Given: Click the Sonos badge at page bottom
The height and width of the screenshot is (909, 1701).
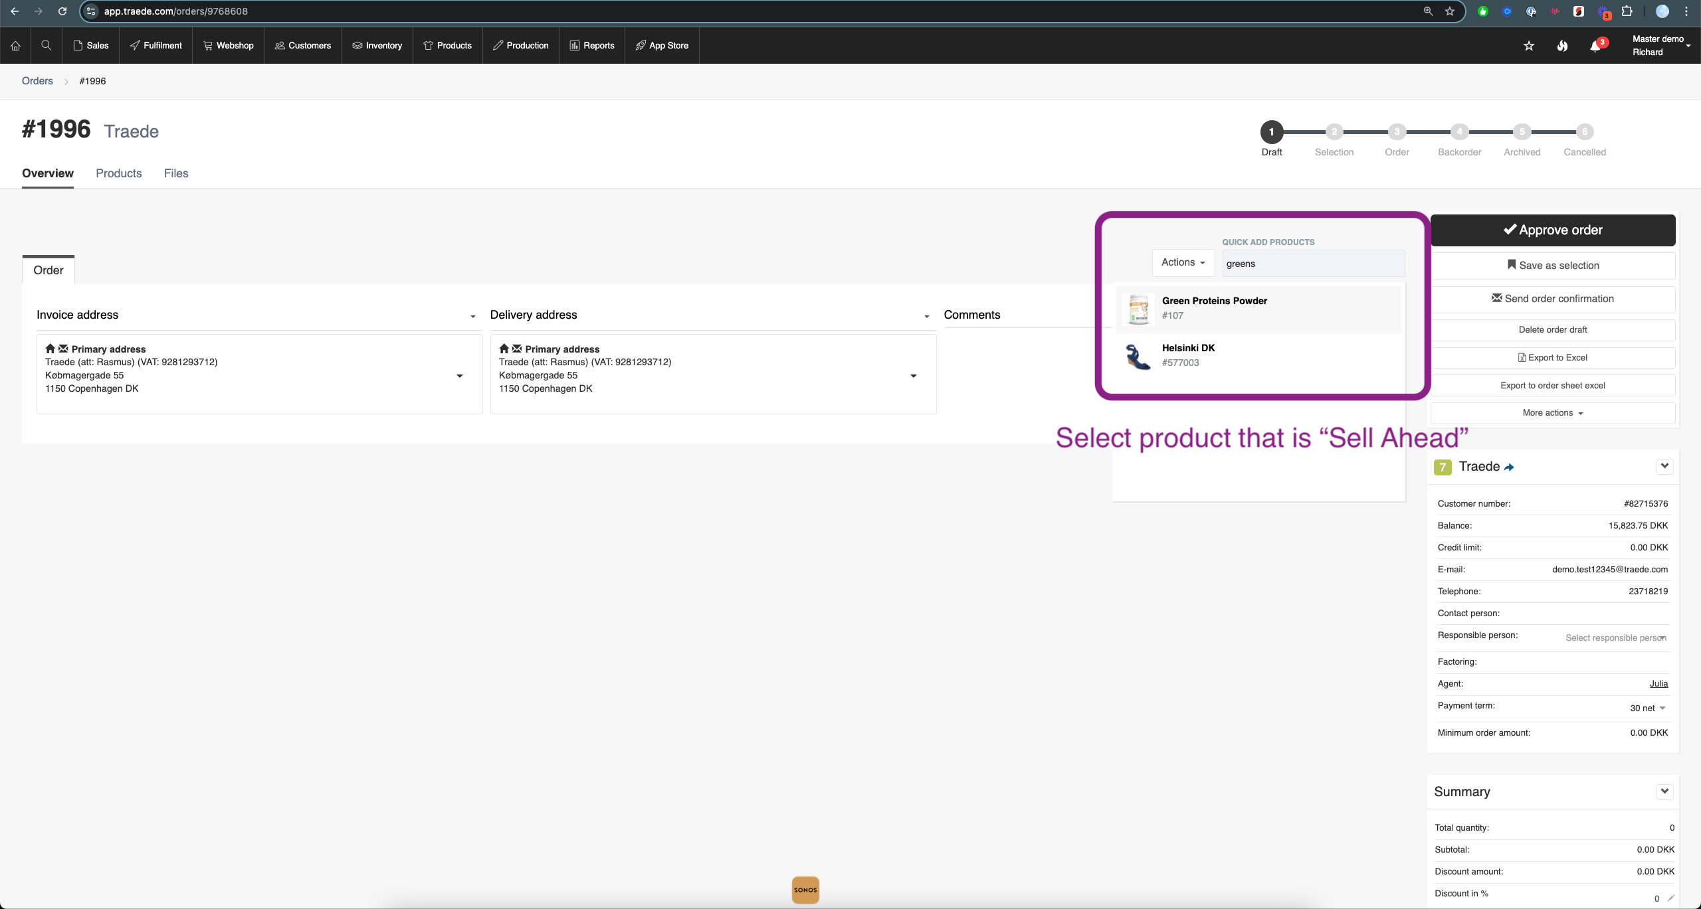Looking at the screenshot, I should coord(805,890).
